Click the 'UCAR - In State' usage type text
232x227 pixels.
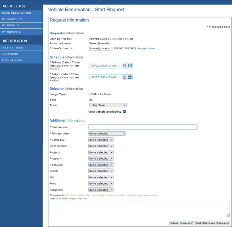pos(100,95)
